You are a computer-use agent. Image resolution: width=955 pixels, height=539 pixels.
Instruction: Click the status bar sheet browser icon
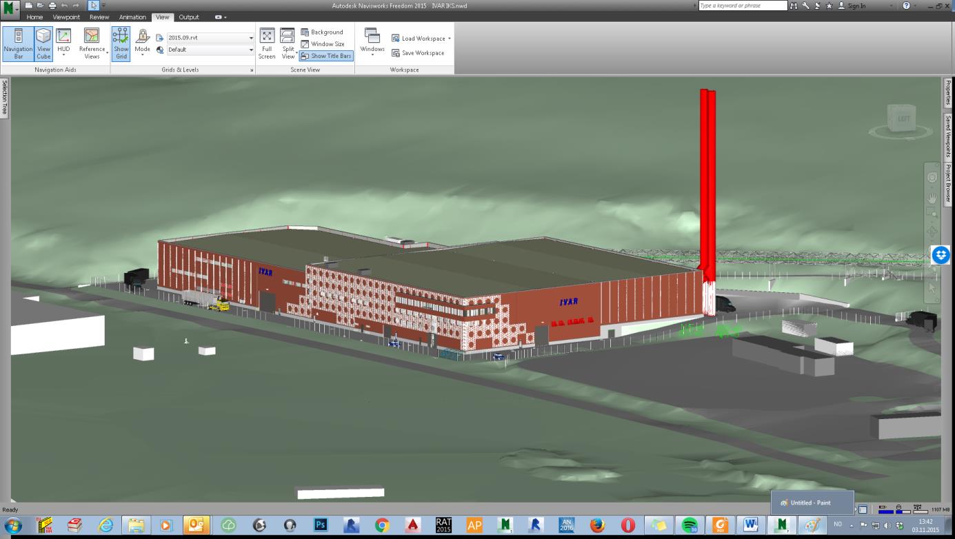point(863,509)
